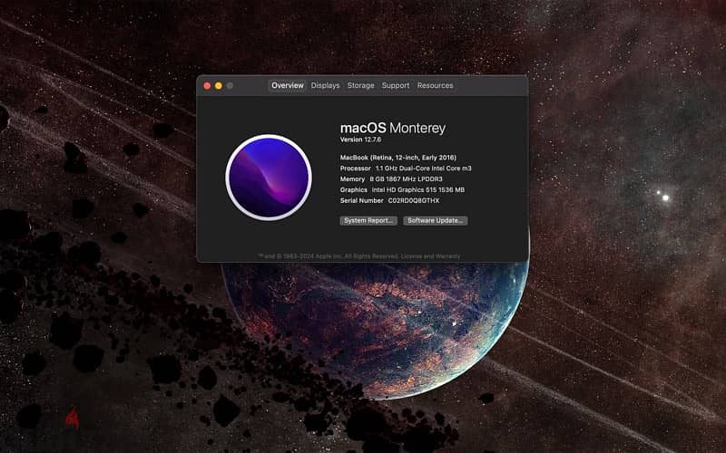Select the Overview tab
Image resolution: width=726 pixels, height=453 pixels.
coord(288,85)
